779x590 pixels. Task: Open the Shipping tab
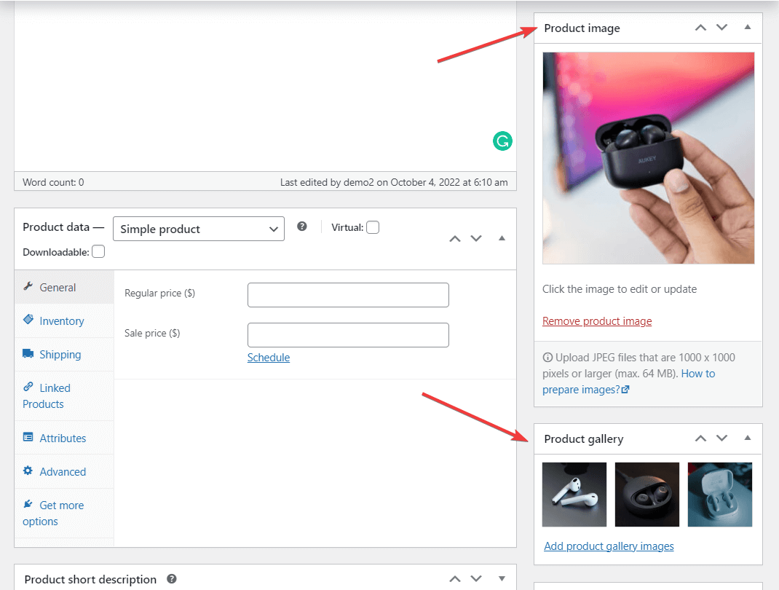(x=64, y=355)
